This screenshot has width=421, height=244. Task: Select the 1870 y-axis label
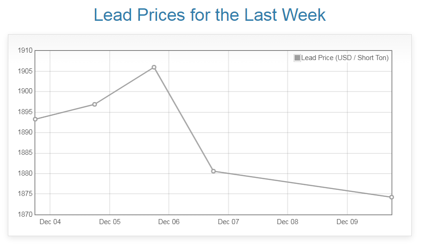coord(25,214)
